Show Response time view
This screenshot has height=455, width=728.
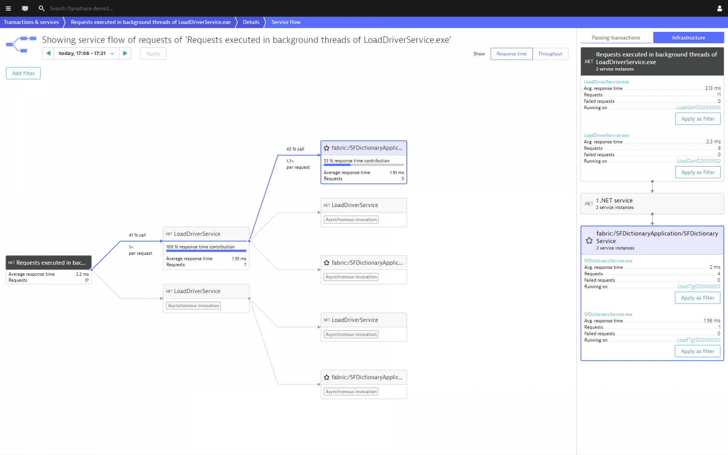point(511,54)
